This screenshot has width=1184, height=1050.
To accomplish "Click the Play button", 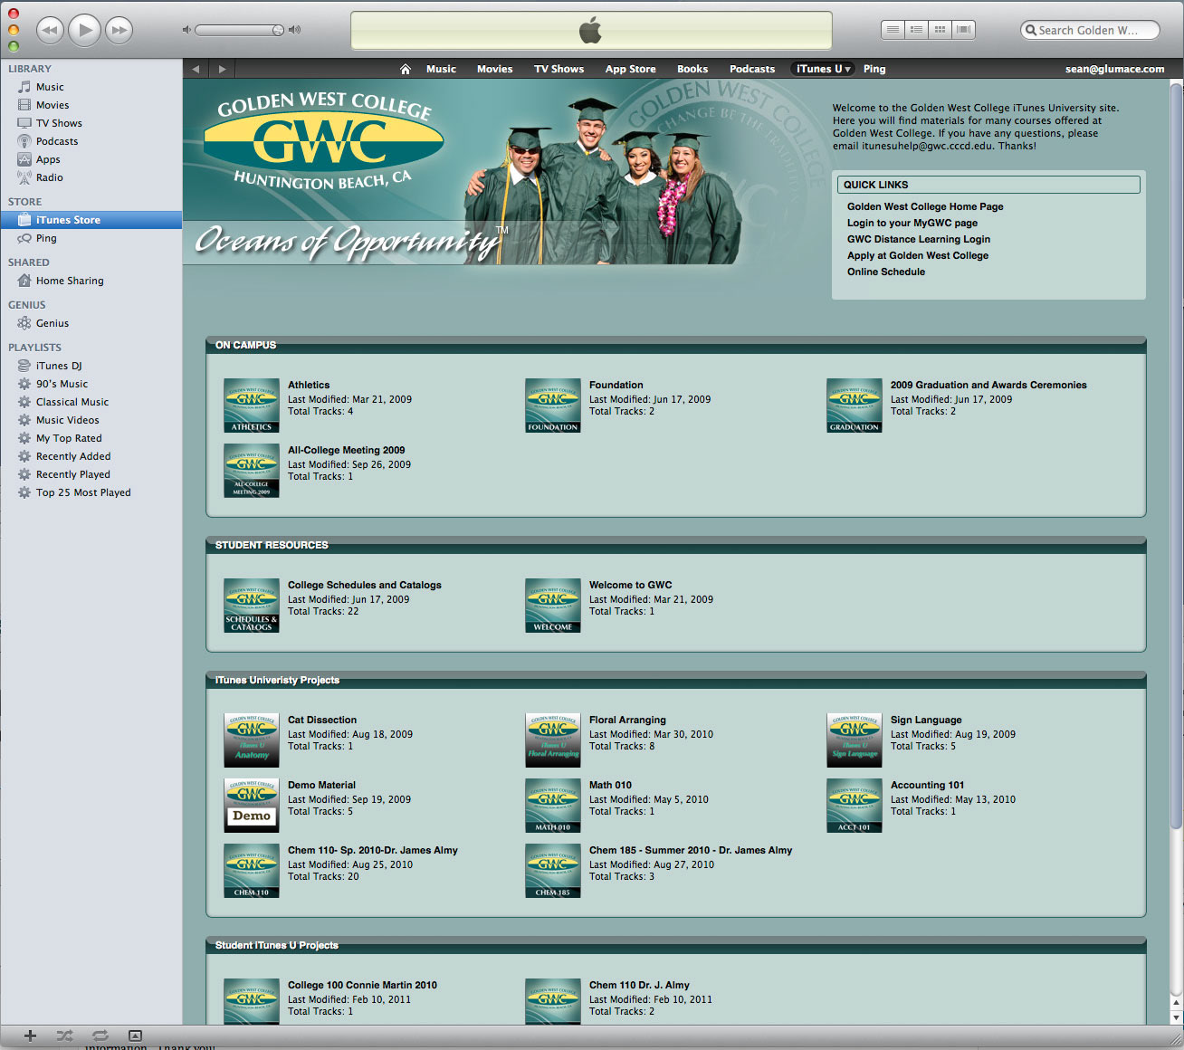I will click(84, 30).
